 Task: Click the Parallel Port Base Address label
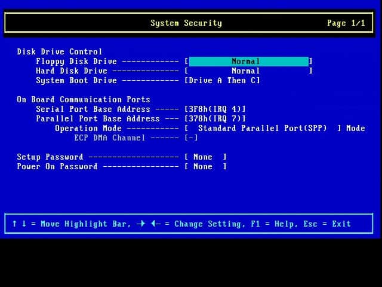click(x=98, y=119)
